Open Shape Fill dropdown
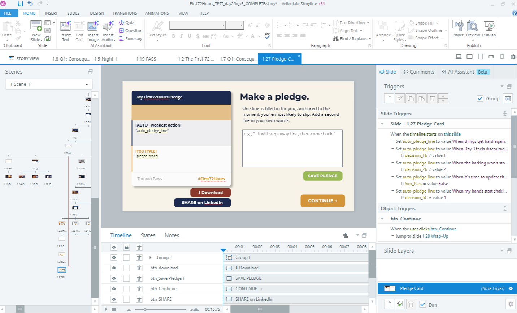This screenshot has width=517, height=313. click(x=437, y=23)
